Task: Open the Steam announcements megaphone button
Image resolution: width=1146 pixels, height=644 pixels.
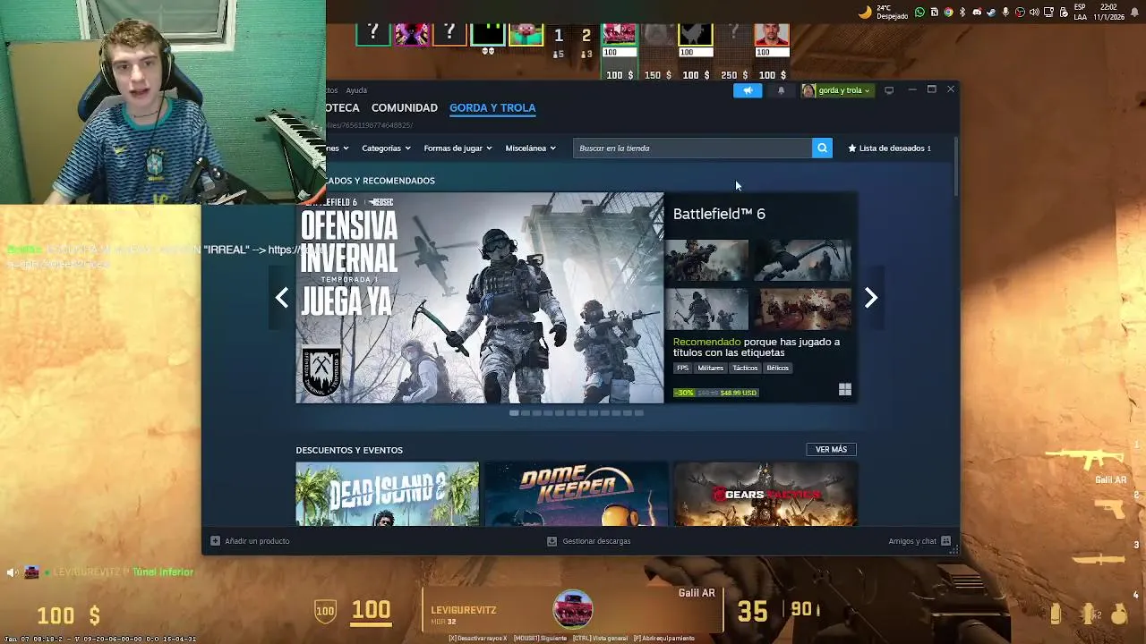Action: [748, 90]
